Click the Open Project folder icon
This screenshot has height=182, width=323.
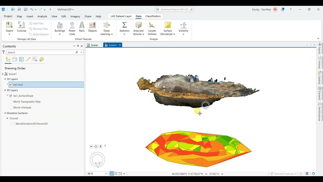(x=19, y=9)
